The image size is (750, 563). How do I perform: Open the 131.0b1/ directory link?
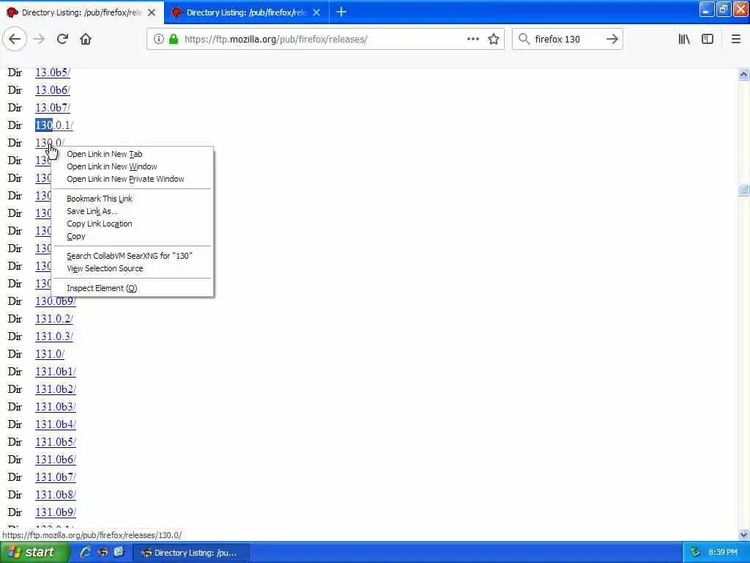tap(56, 372)
